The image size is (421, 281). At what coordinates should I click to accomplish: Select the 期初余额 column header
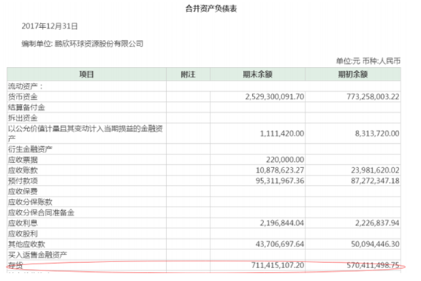click(x=353, y=74)
